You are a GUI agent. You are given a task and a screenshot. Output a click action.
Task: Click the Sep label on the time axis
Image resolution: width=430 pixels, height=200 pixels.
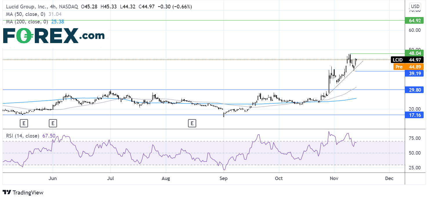coord(224,178)
